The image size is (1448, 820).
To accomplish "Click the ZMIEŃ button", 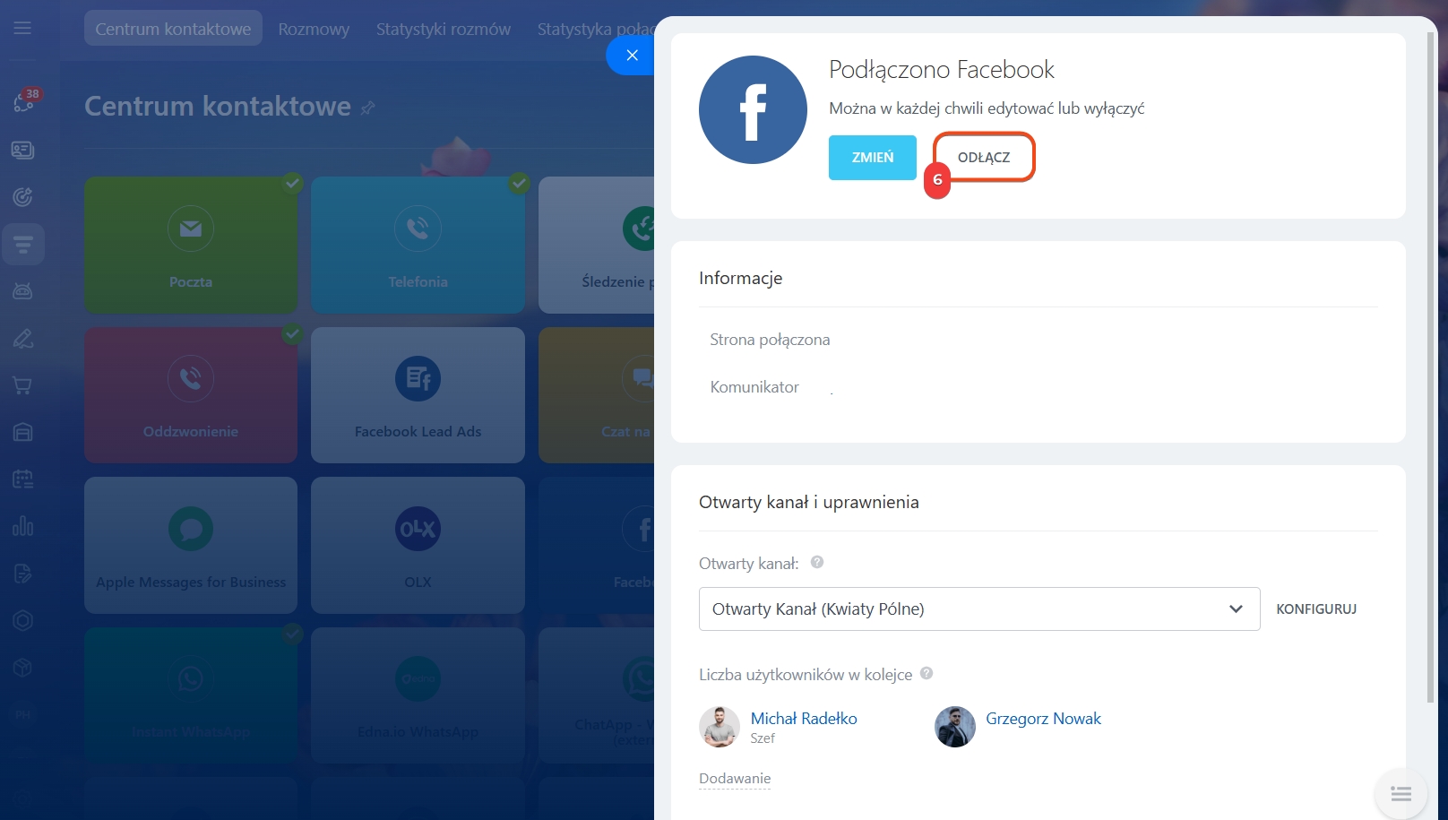I will click(873, 158).
